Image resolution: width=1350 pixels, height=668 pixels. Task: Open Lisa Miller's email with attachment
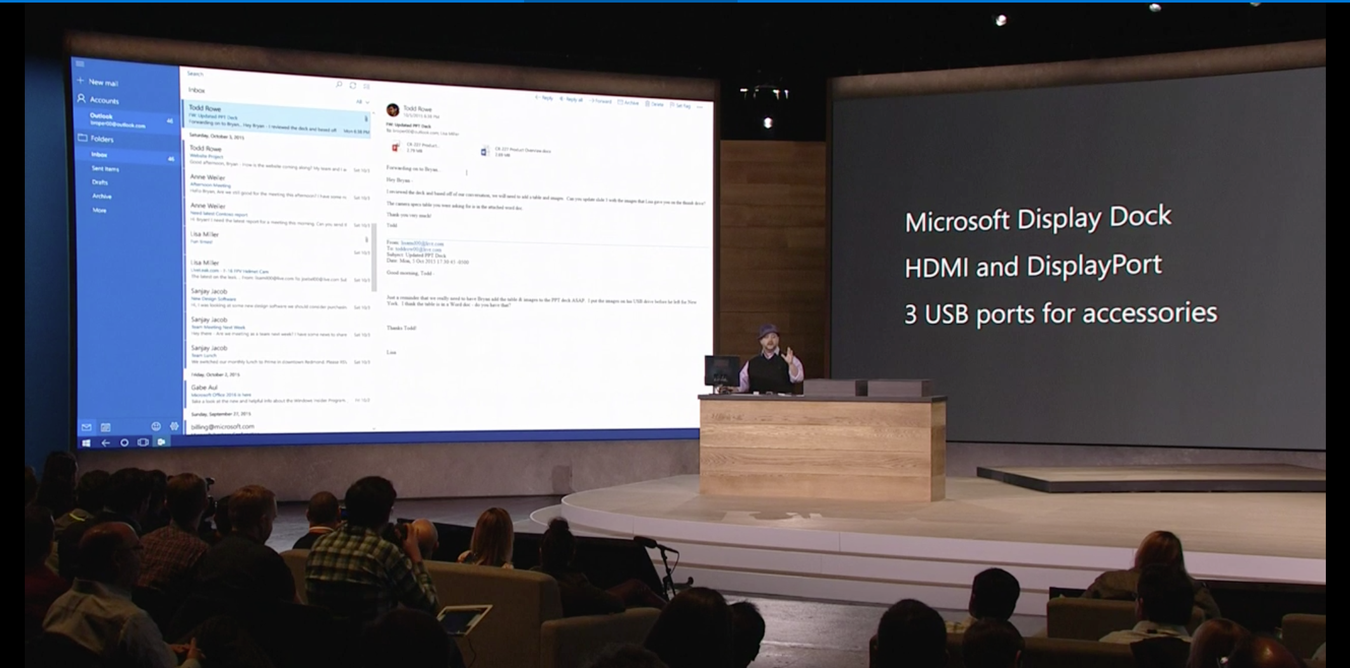coord(279,243)
